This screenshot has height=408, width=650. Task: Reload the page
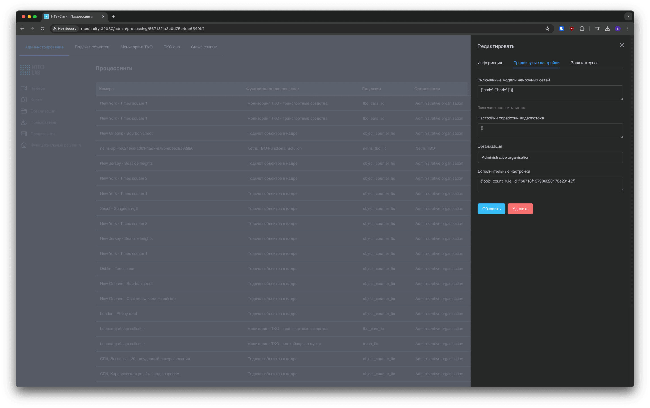pyautogui.click(x=43, y=29)
